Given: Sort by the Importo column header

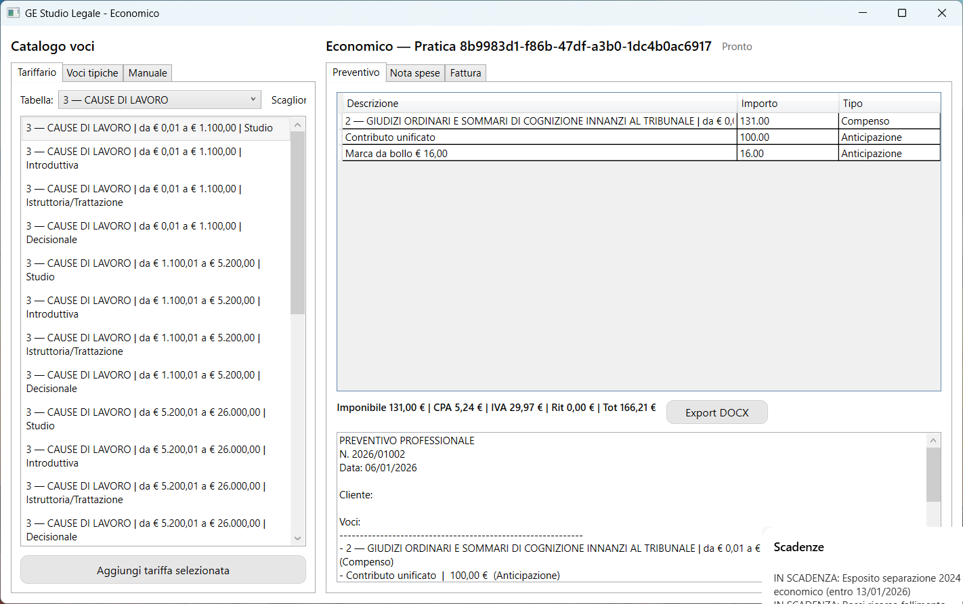Looking at the screenshot, I should (x=787, y=104).
